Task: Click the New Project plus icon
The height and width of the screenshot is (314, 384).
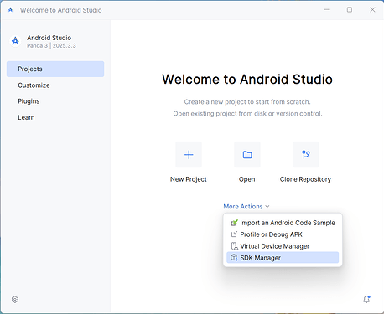Action: [189, 155]
